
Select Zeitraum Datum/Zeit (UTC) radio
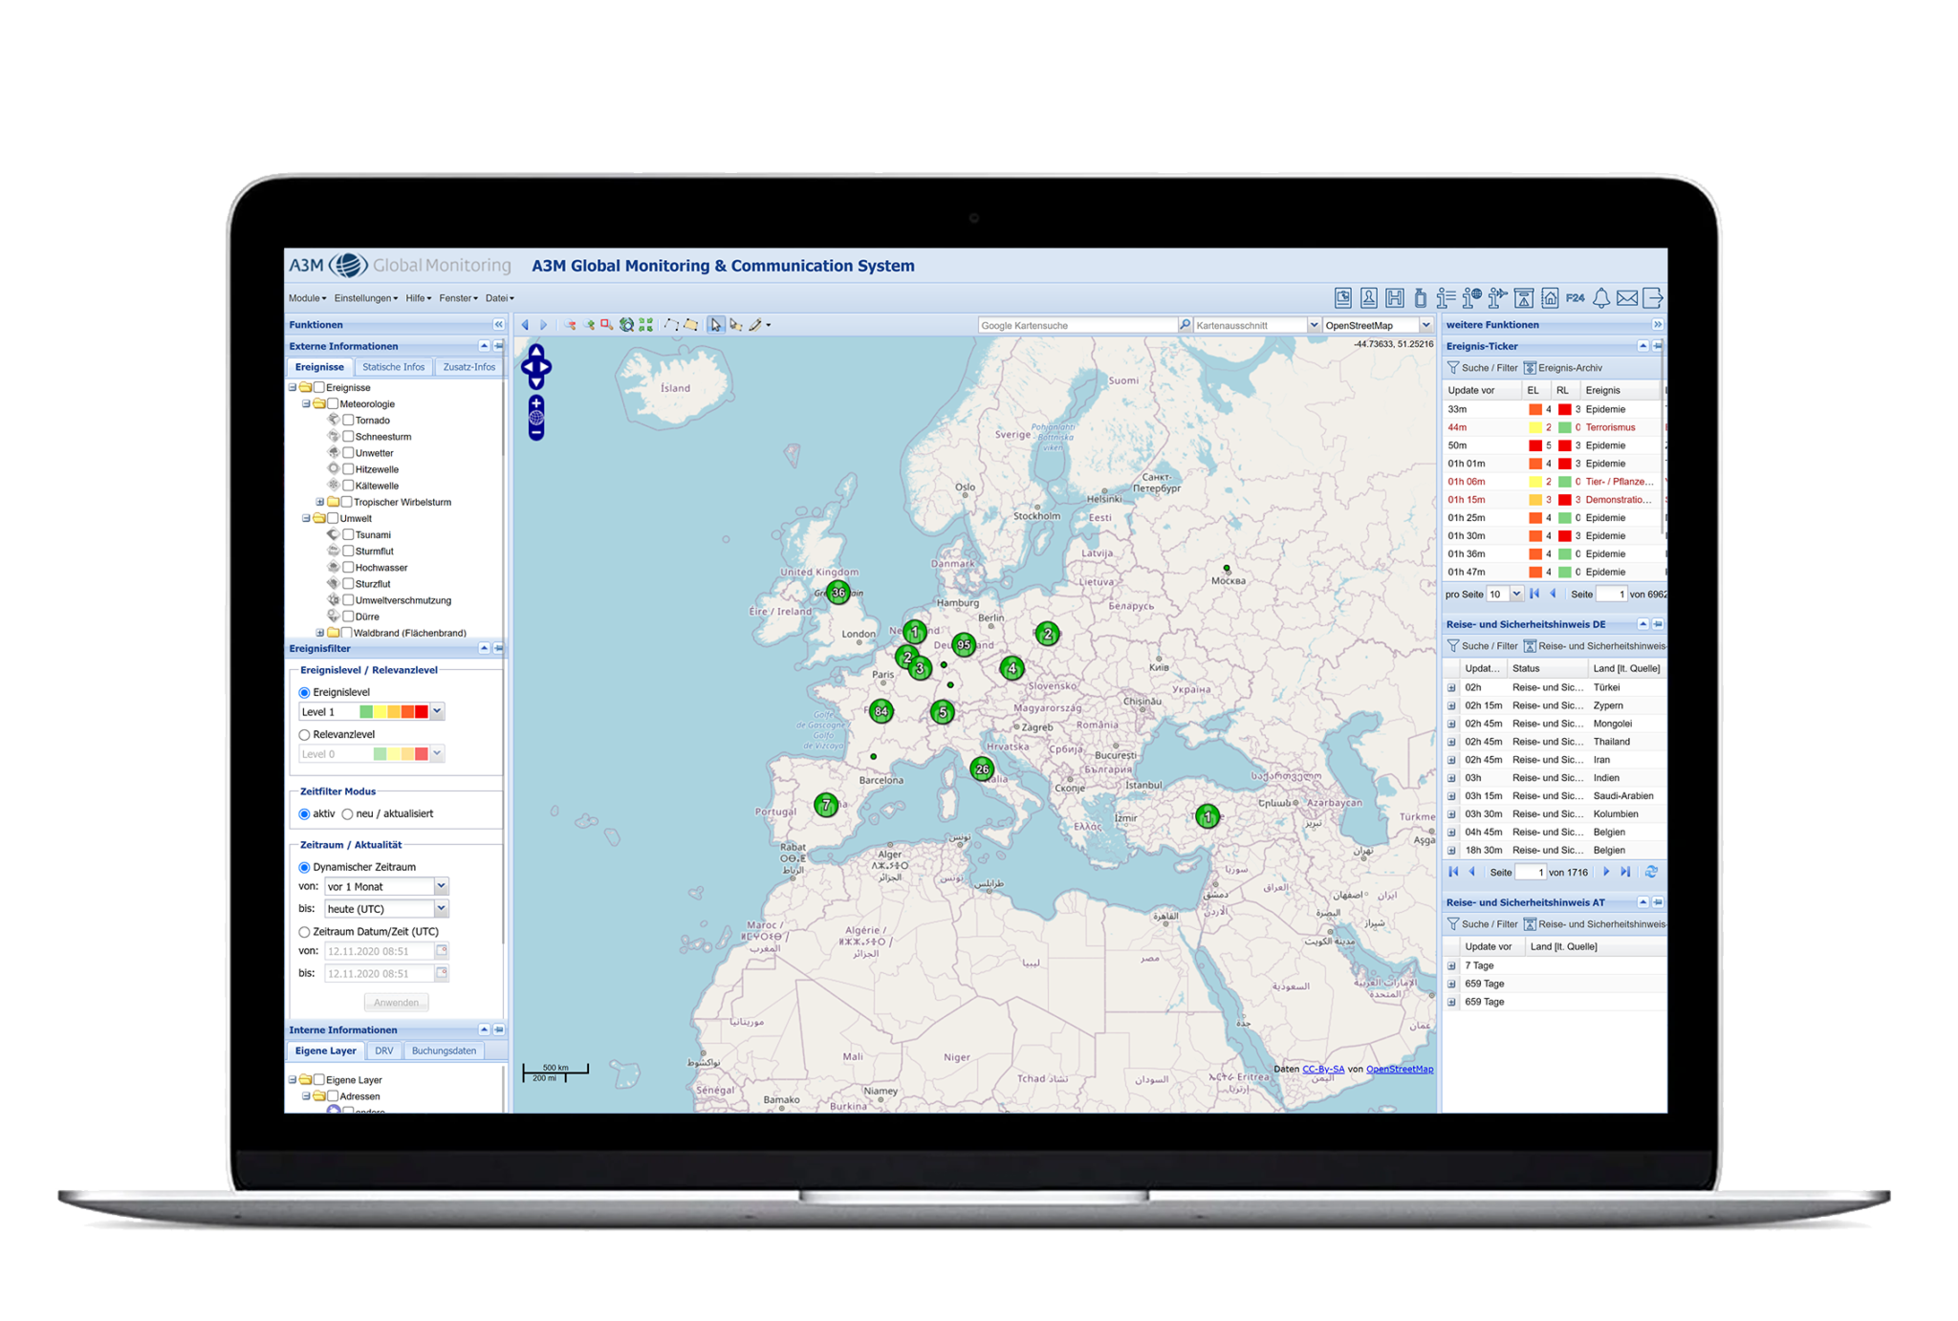pos(305,932)
